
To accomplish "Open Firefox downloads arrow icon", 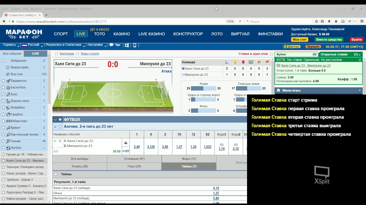I will tap(329, 21).
